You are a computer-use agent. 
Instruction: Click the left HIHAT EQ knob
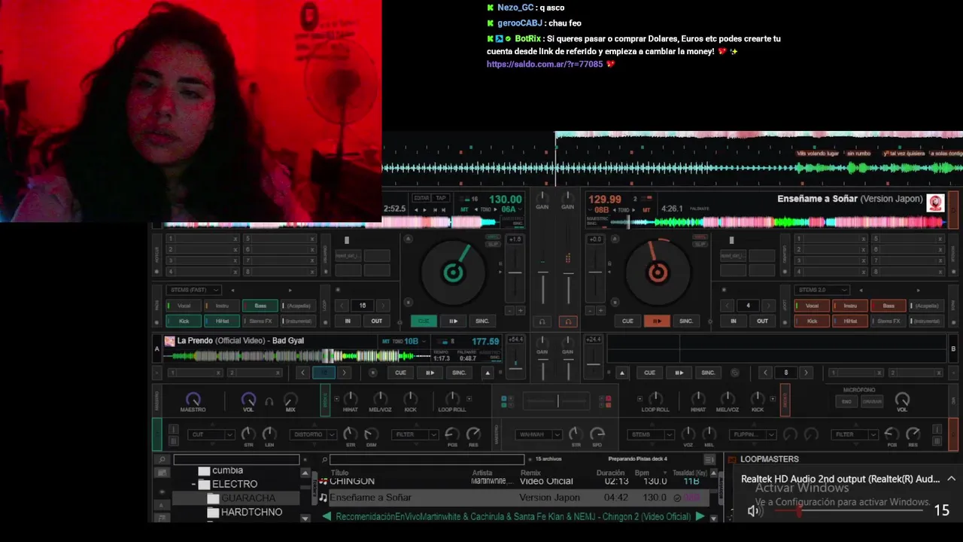point(350,398)
